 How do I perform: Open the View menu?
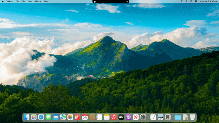29,1
